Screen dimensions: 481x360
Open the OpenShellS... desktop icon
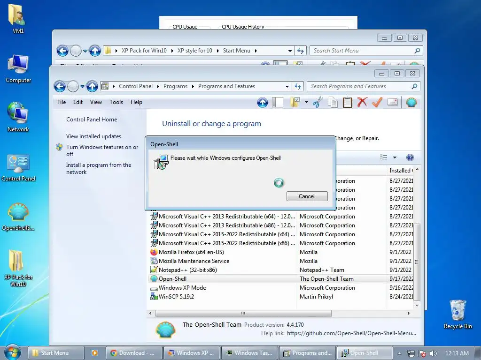coord(18,217)
